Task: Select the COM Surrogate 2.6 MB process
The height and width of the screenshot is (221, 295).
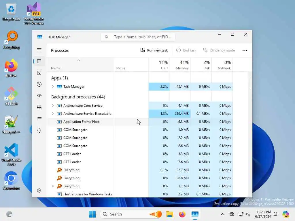Action: pos(140,146)
